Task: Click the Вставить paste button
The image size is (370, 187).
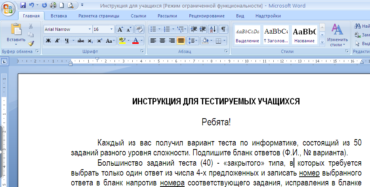Action: point(16,34)
